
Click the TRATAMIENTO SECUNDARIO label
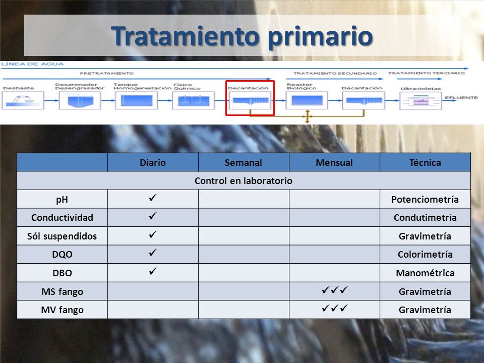(x=335, y=73)
